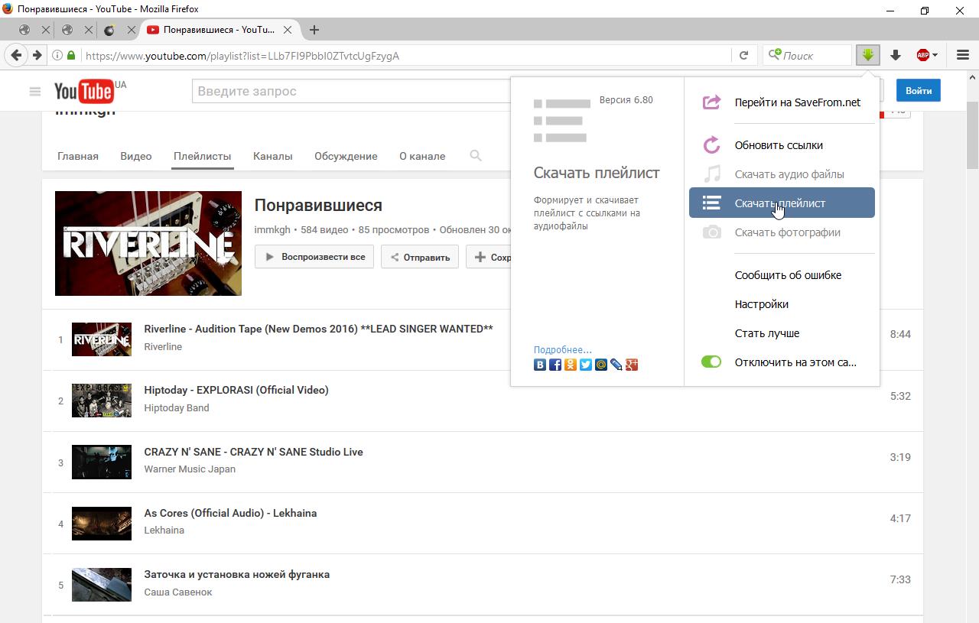Click the Введите запрос search field
The image size is (979, 623).
coord(352,91)
